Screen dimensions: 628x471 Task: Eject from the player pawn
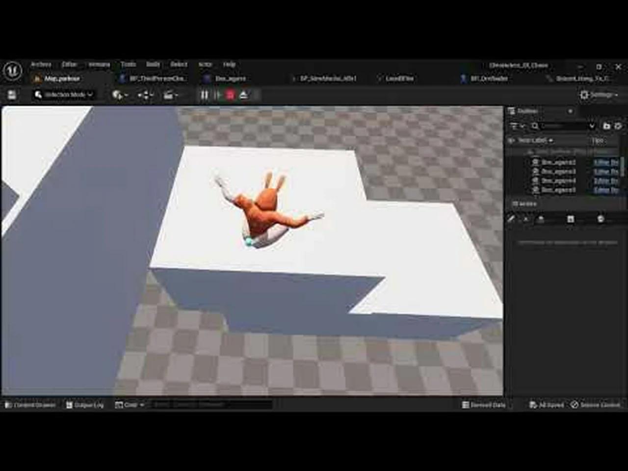[244, 95]
